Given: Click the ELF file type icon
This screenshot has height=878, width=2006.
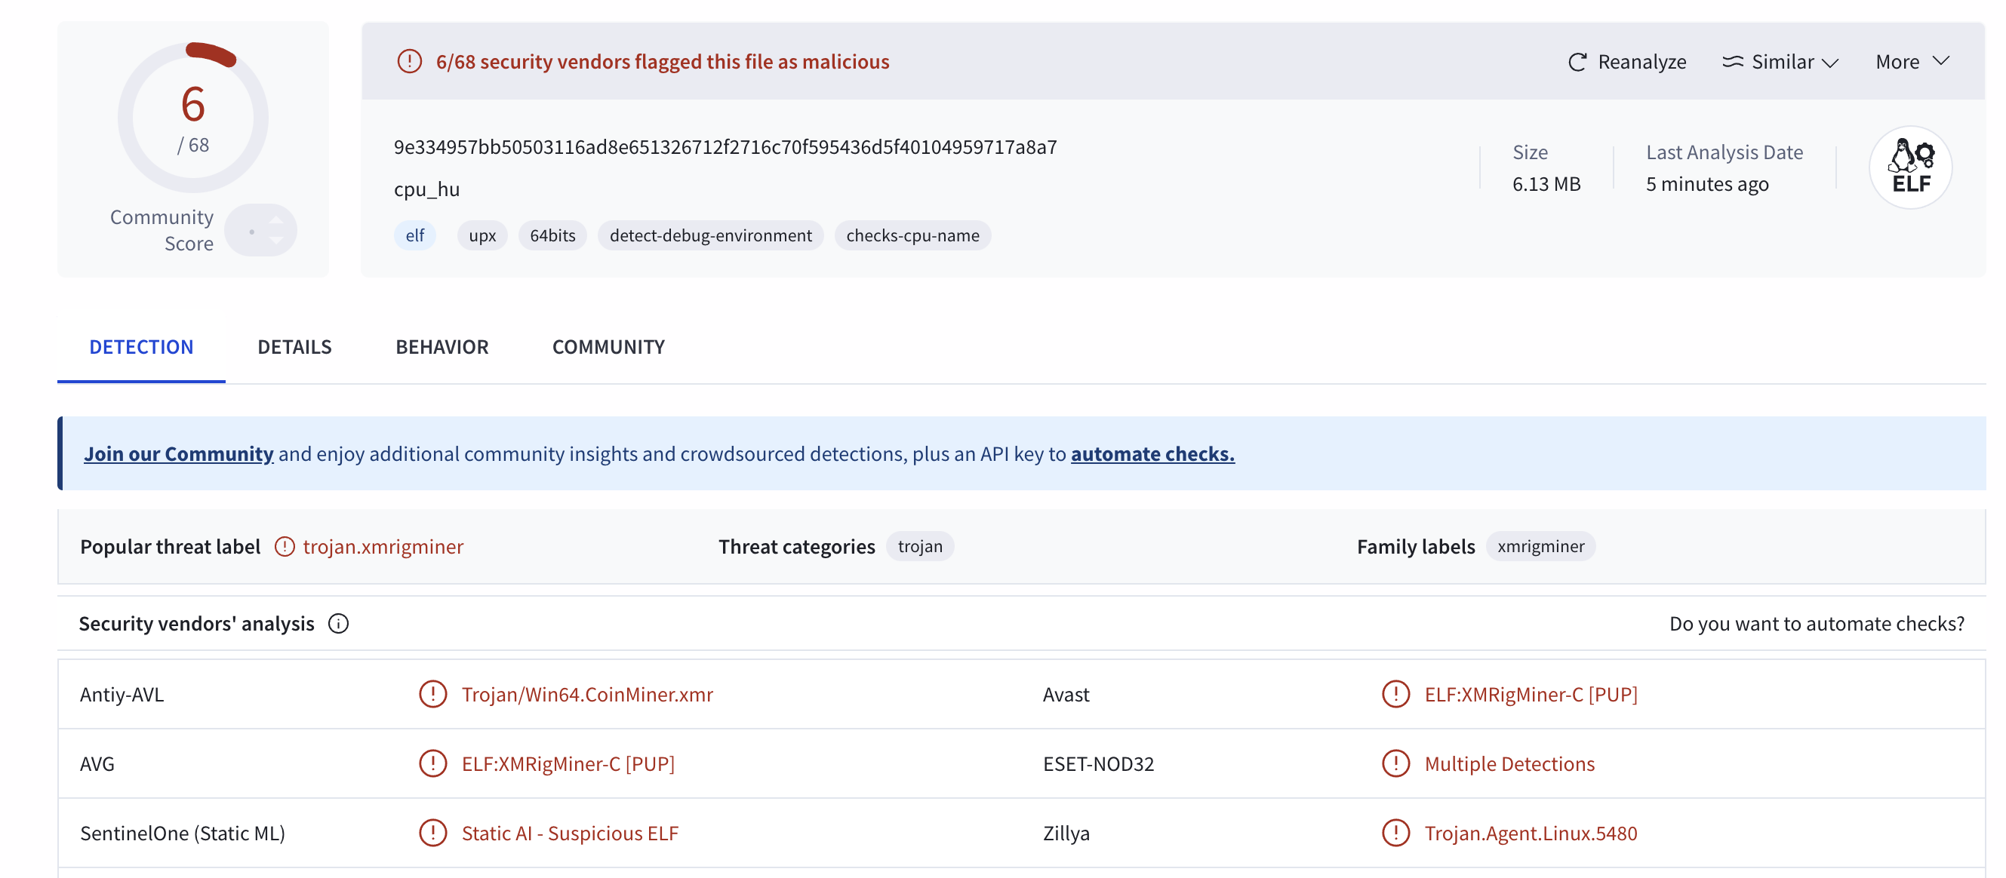Looking at the screenshot, I should 1909,167.
